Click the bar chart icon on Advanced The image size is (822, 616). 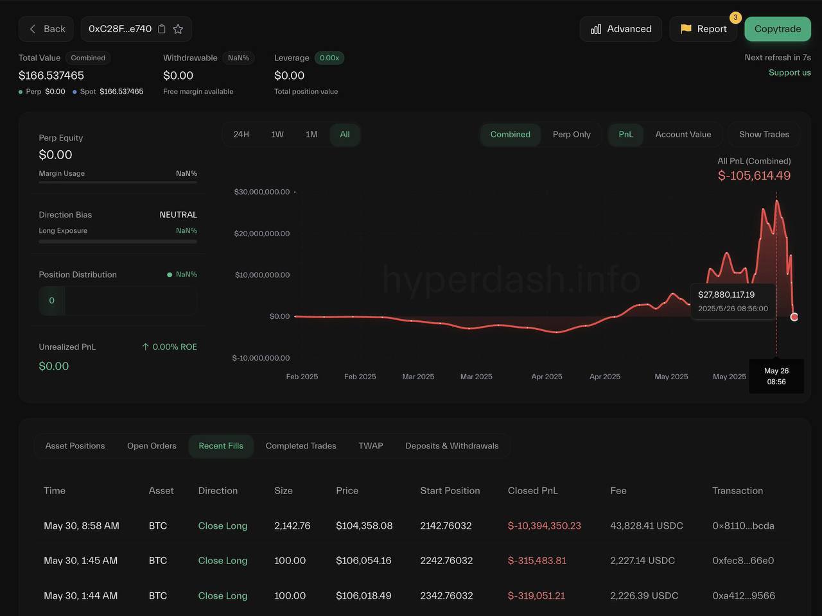tap(596, 29)
